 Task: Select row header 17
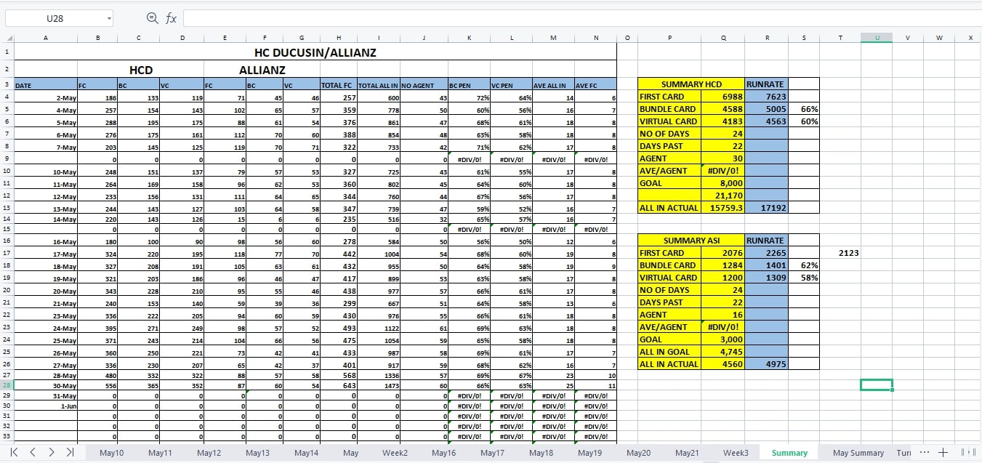[x=7, y=254]
